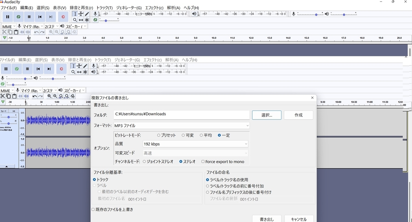Click the Cut scissors icon in front window
412x222 pixels.
(x=3, y=96)
